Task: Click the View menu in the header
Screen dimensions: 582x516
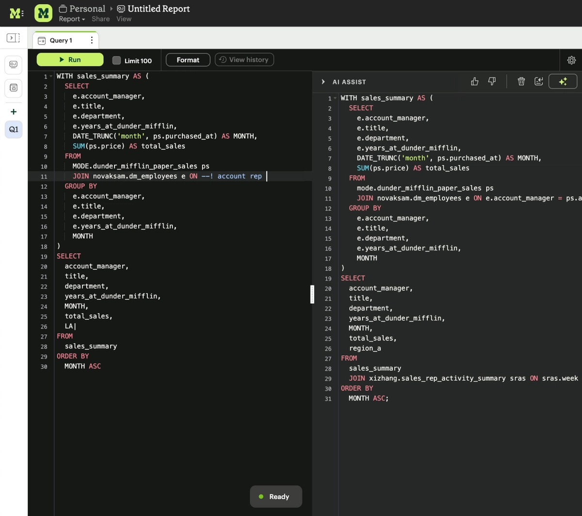Action: point(124,19)
